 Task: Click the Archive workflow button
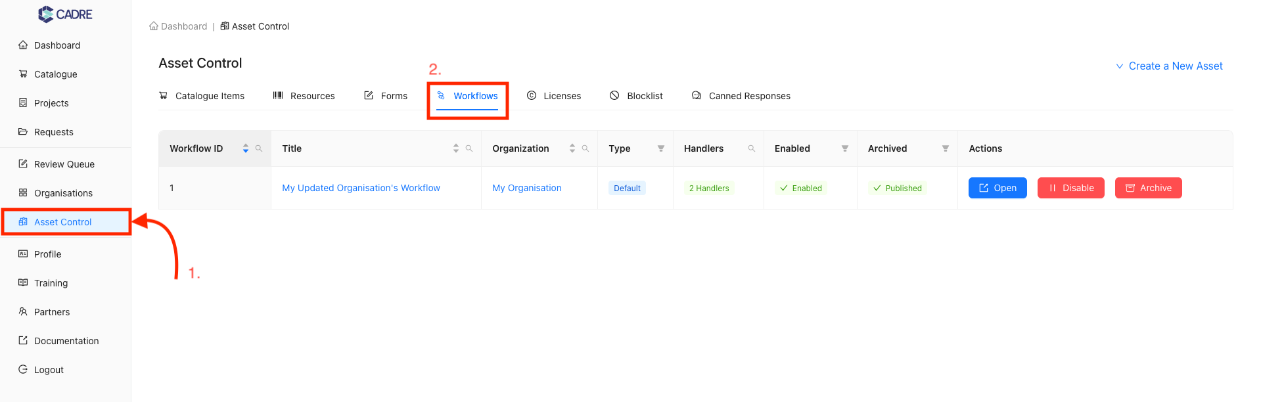coord(1149,188)
